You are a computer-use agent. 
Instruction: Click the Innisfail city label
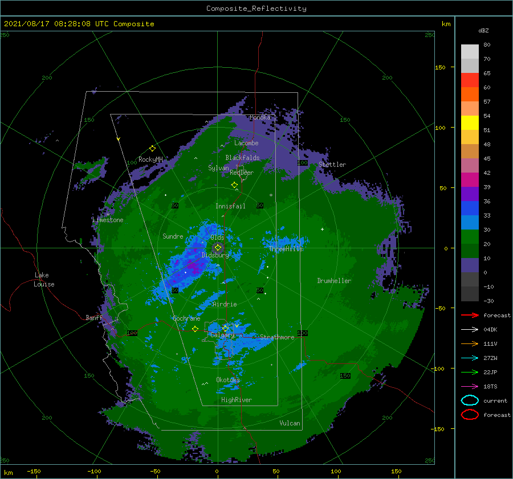click(x=230, y=206)
